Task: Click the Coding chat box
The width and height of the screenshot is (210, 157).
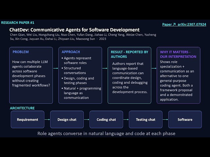Action: click(106, 119)
